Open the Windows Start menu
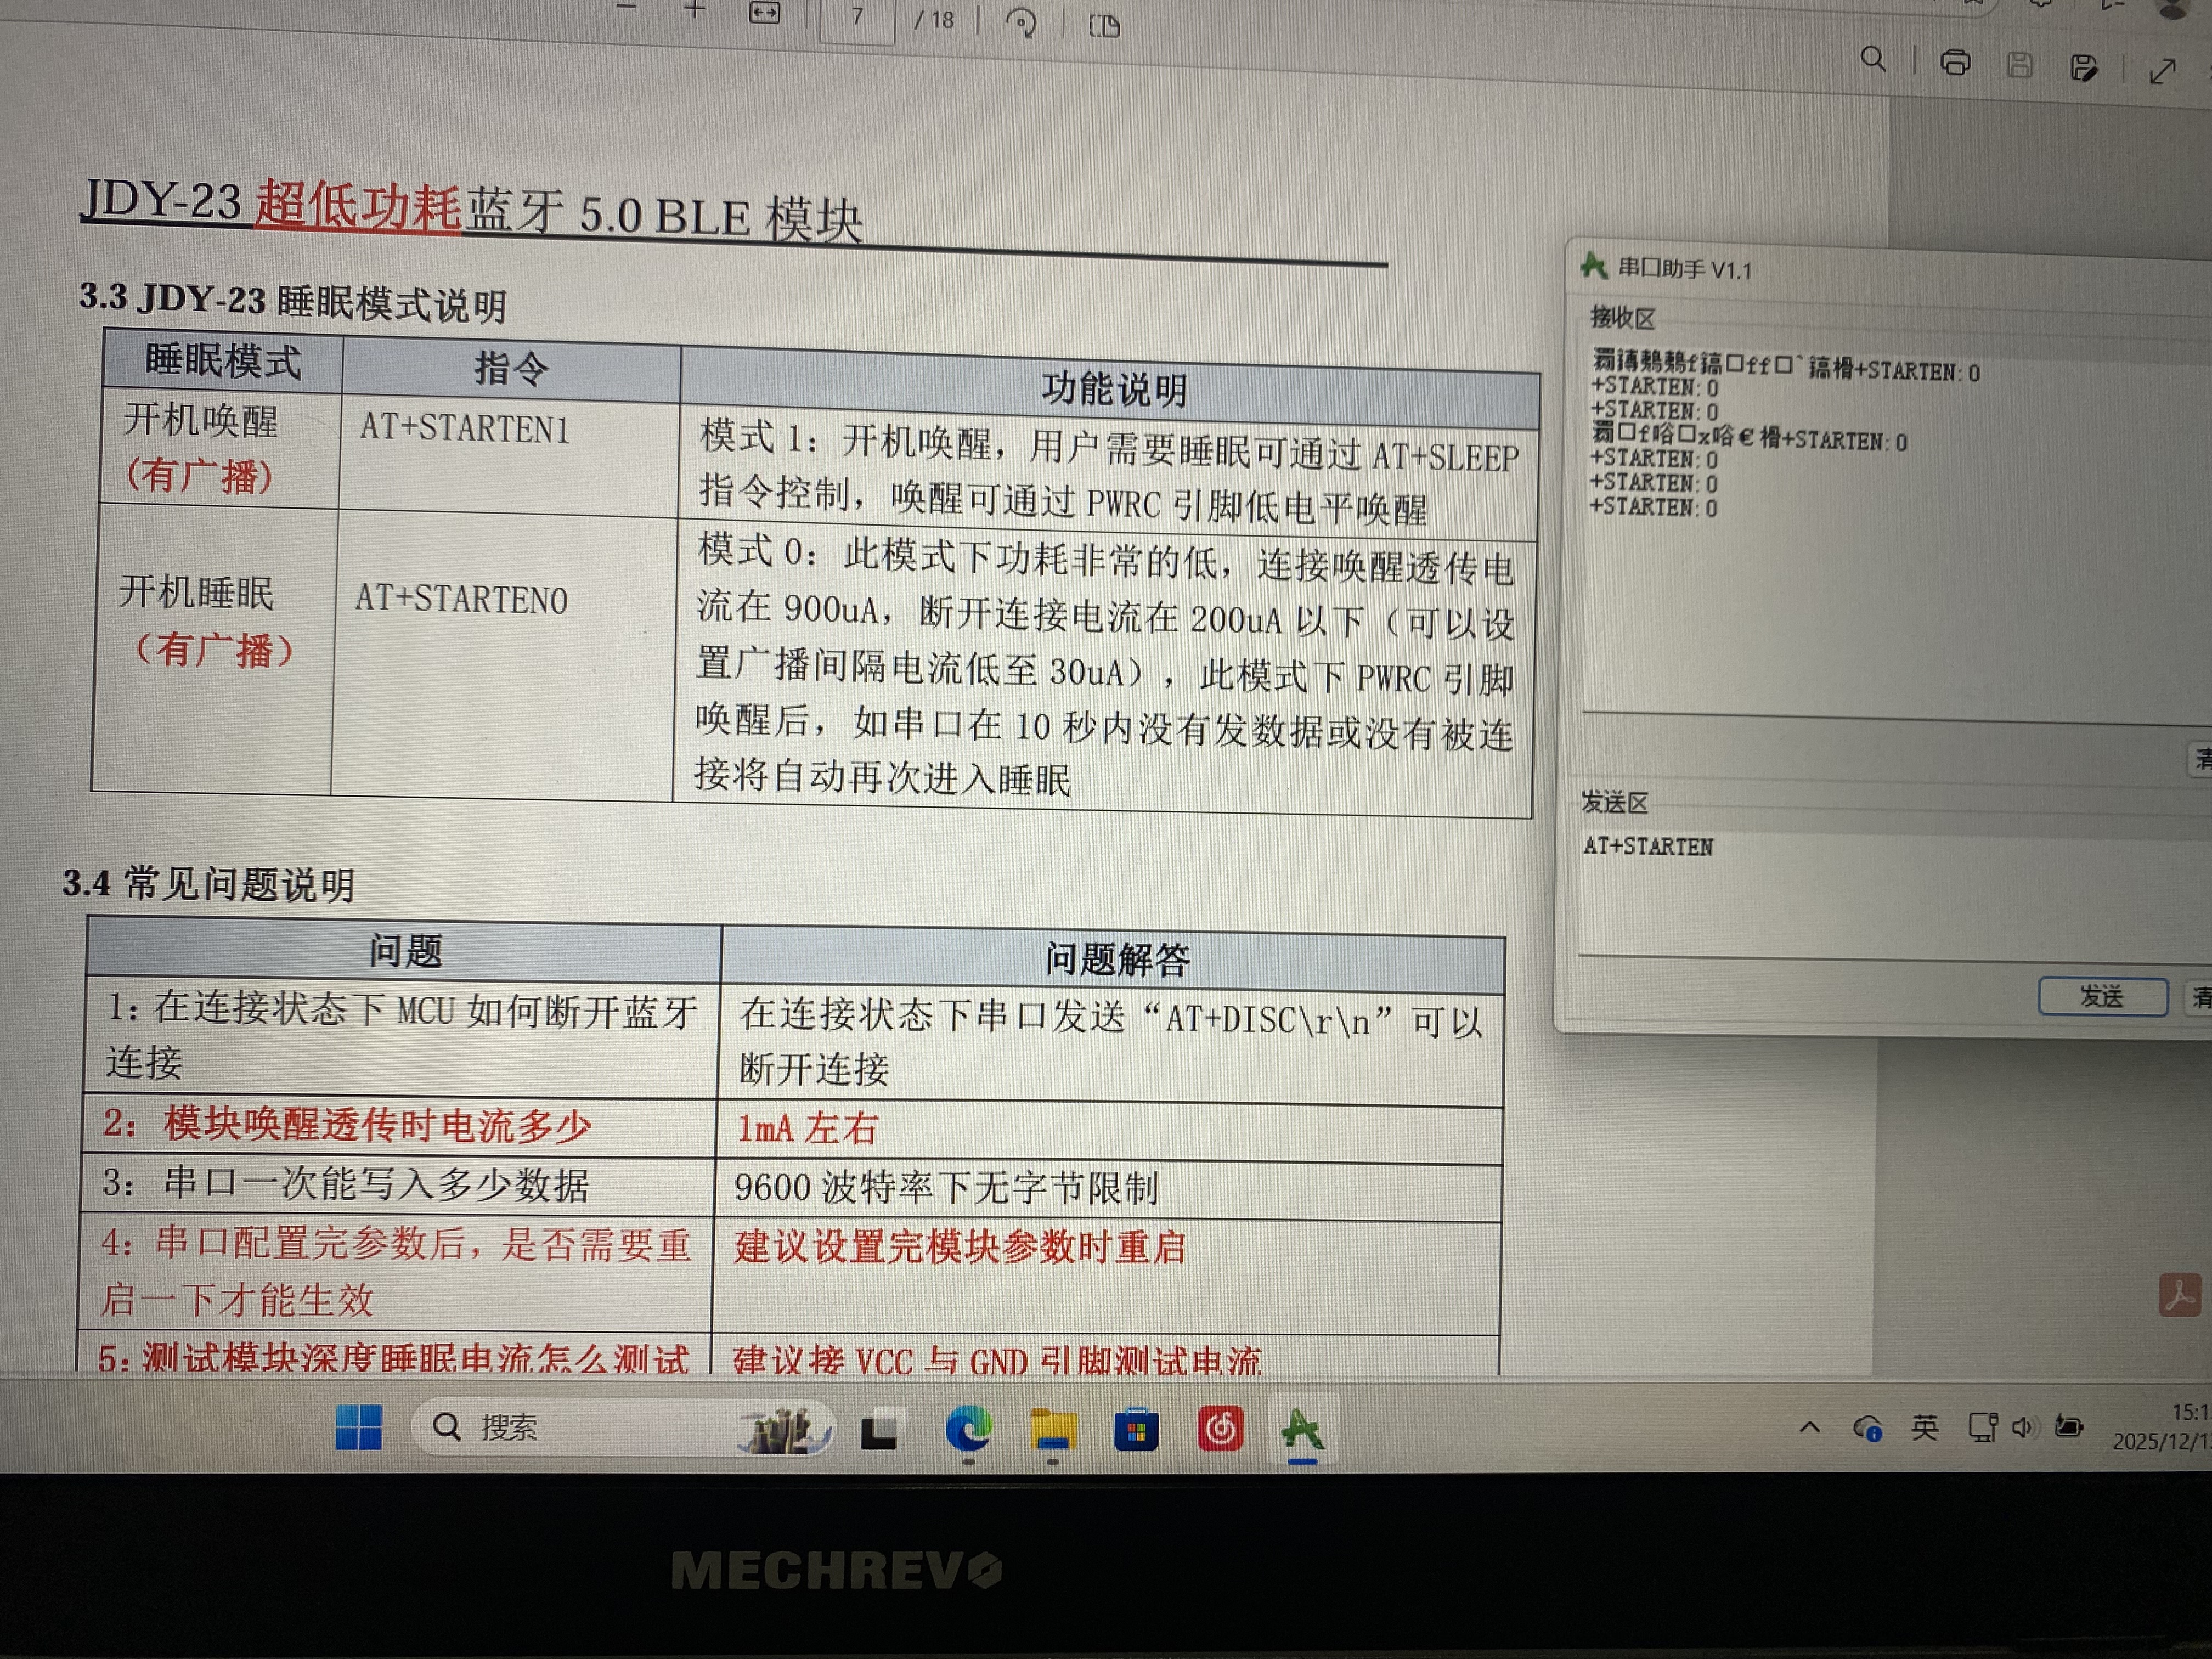Image resolution: width=2212 pixels, height=1659 pixels. [x=358, y=1427]
